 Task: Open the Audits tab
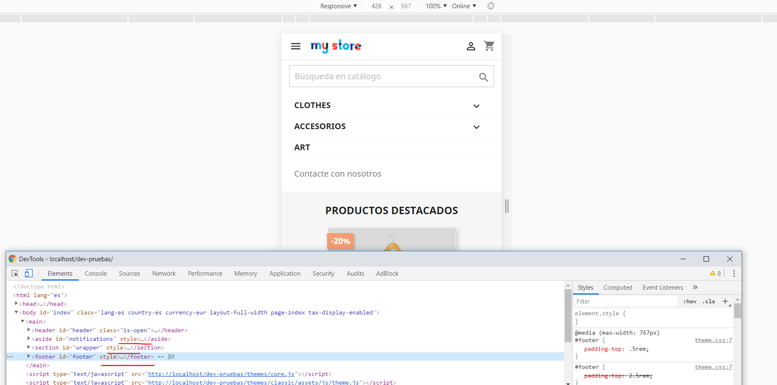[x=356, y=273]
